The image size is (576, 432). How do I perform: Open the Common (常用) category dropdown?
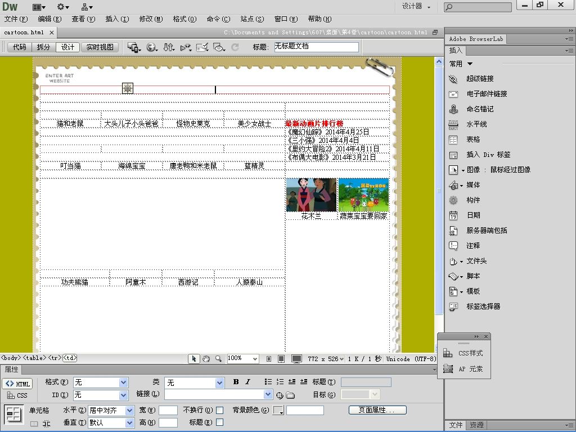pyautogui.click(x=461, y=64)
